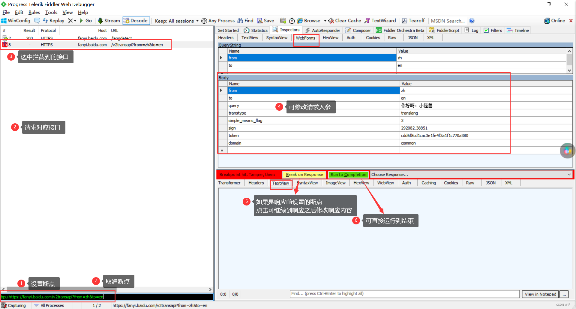Image resolution: width=576 pixels, height=309 pixels.
Task: Click the Get Started tab
Action: pos(228,30)
